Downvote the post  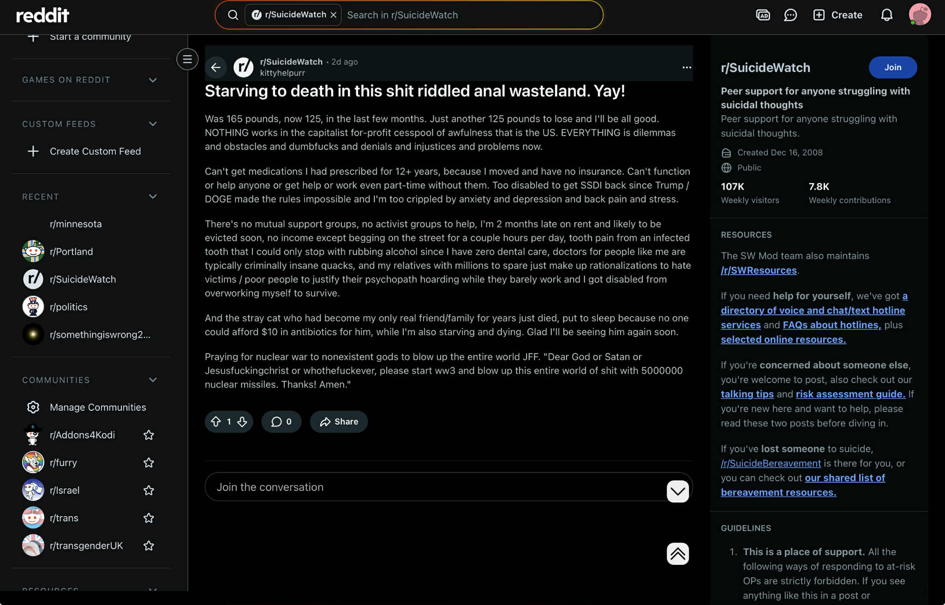pos(242,421)
